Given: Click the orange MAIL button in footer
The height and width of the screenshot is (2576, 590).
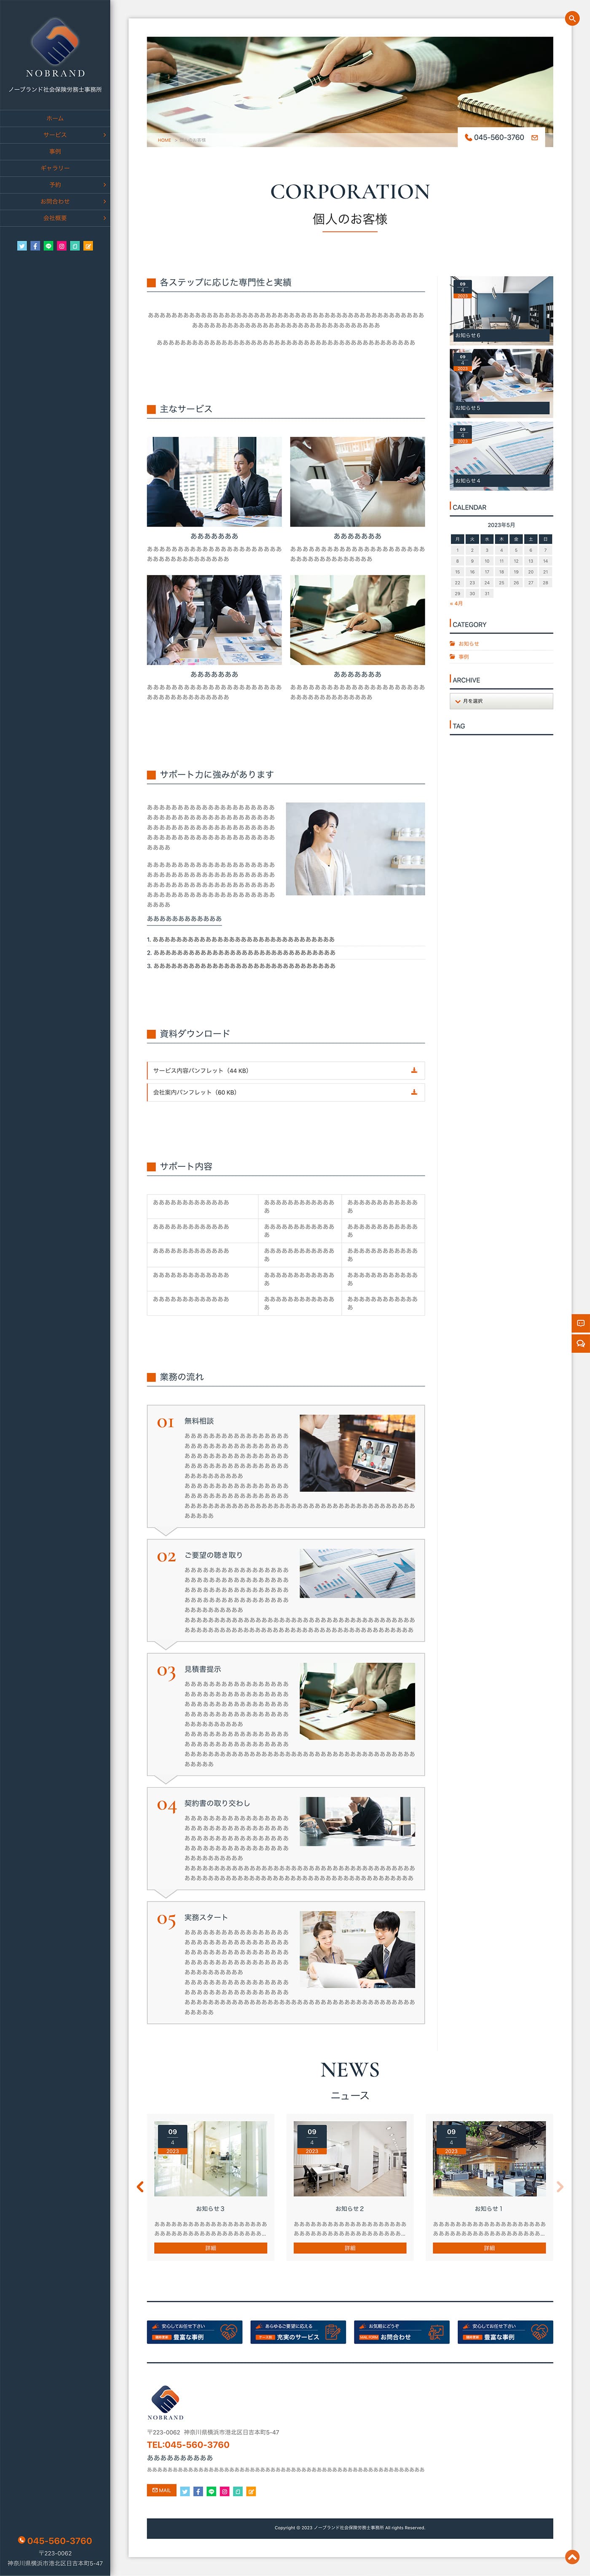Looking at the screenshot, I should [161, 2490].
